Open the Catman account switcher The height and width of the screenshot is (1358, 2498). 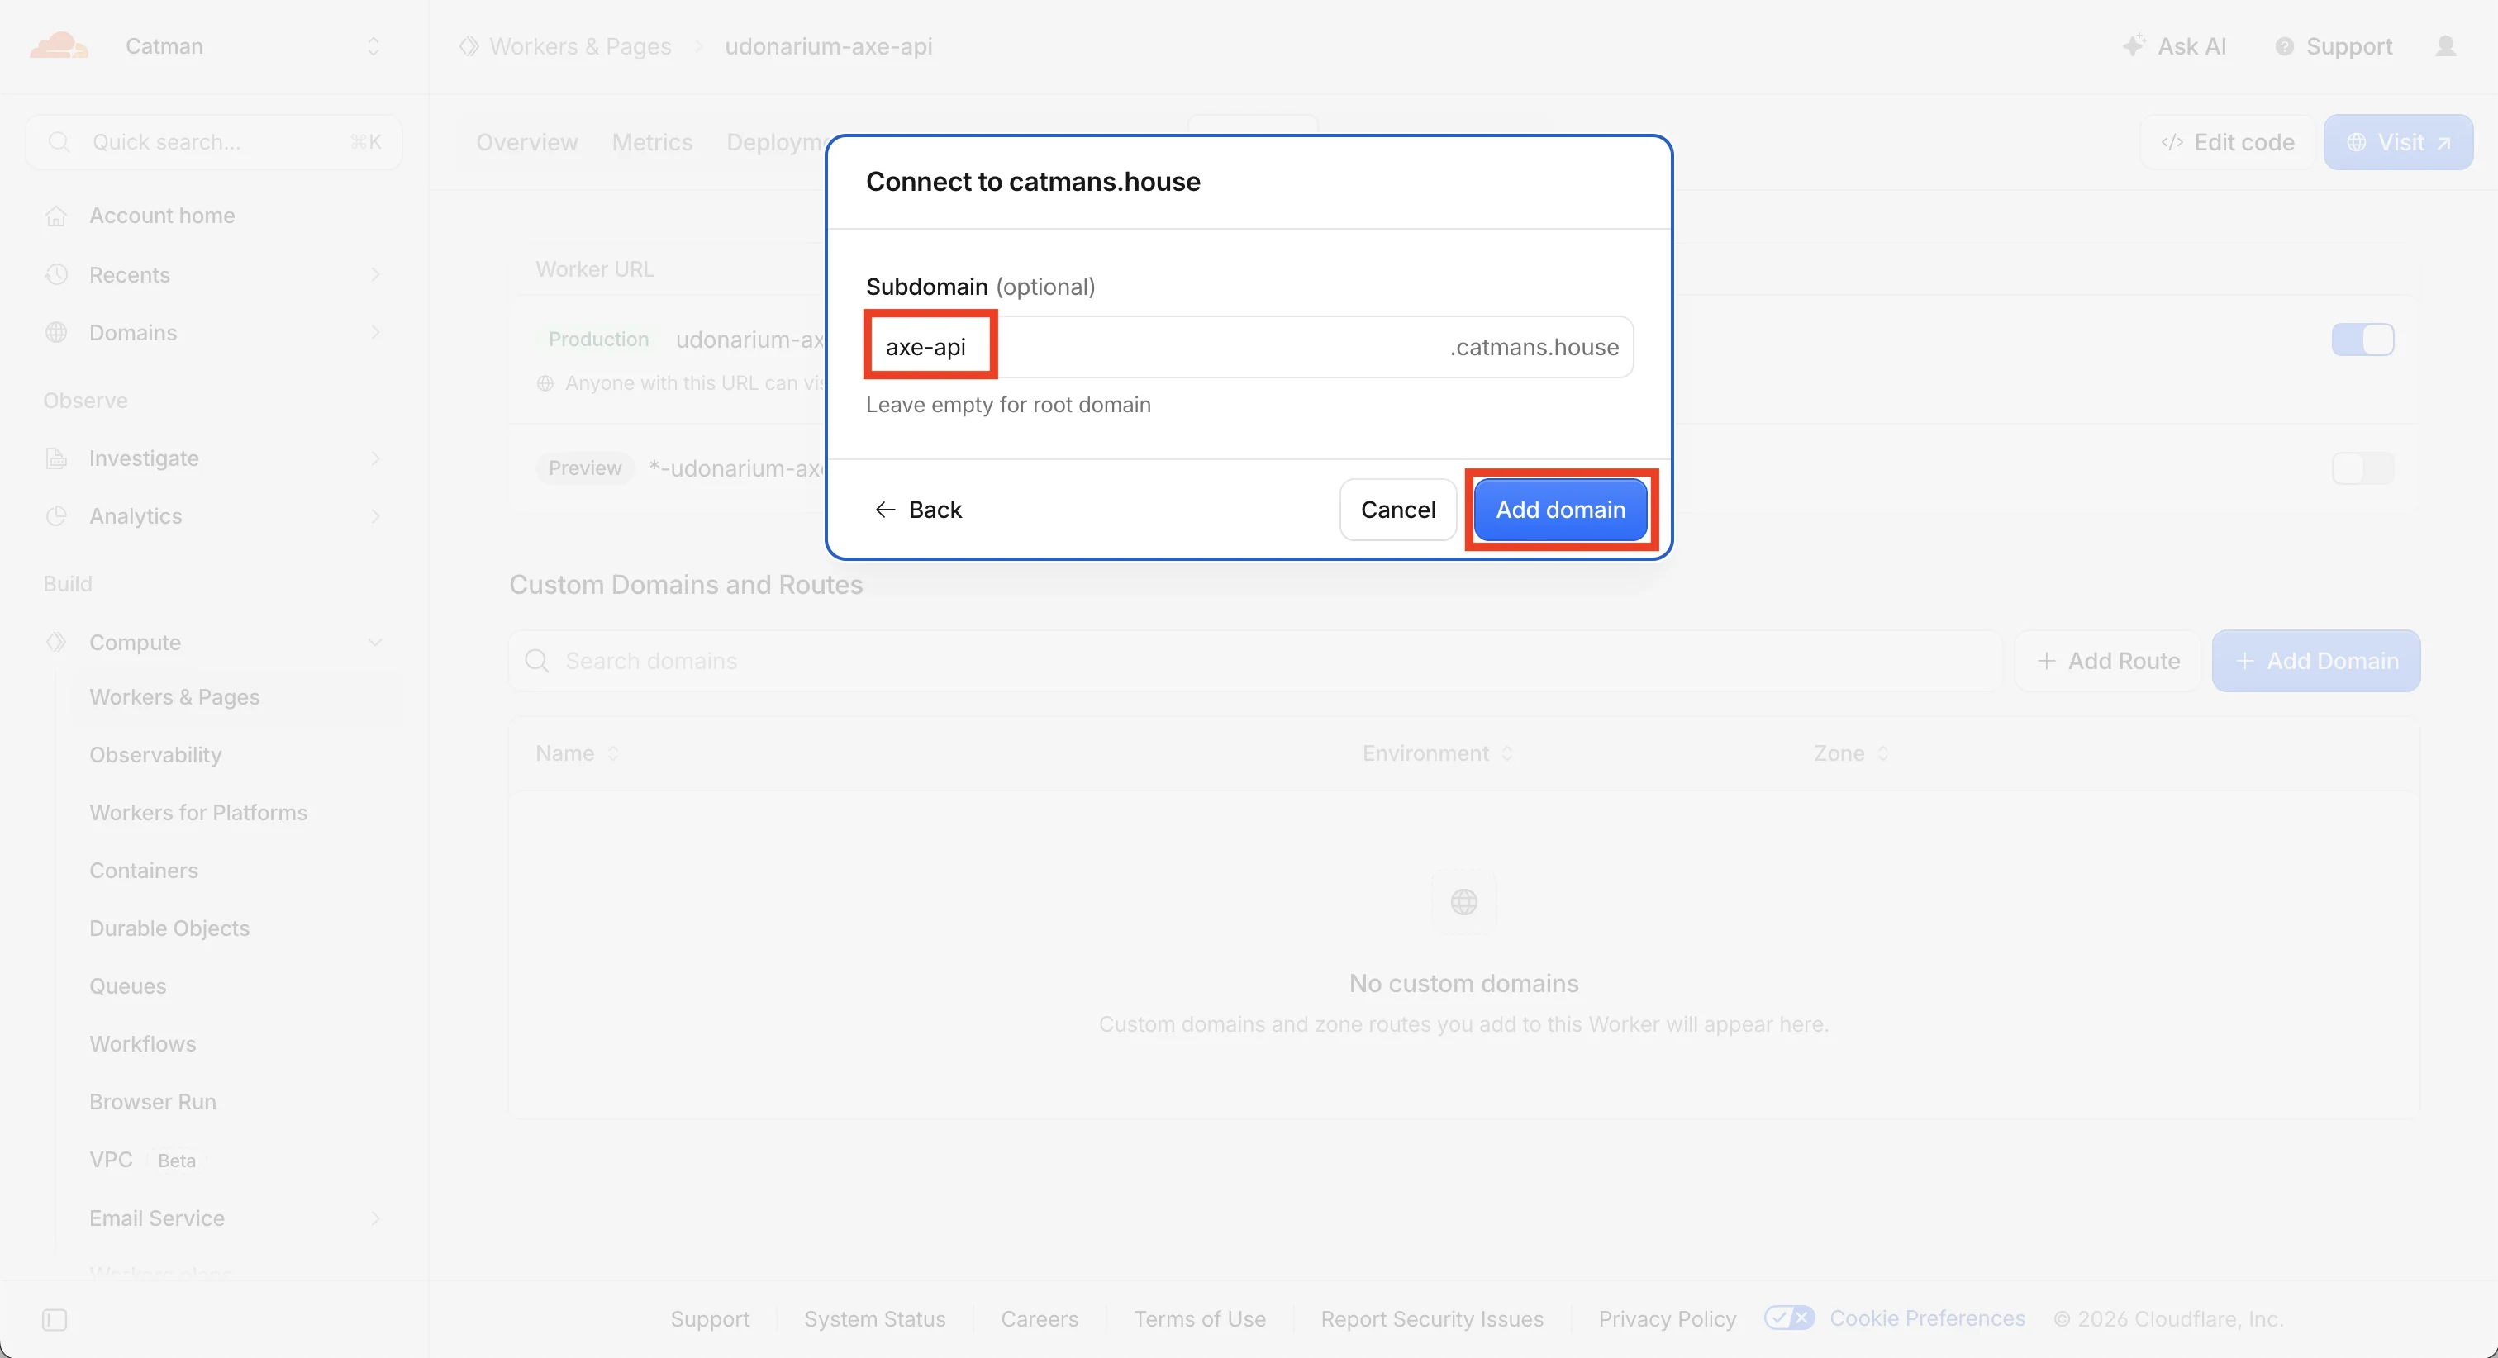252,46
